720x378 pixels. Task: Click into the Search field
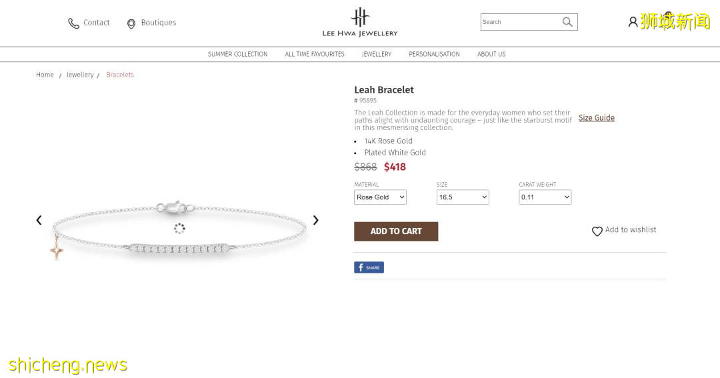tap(520, 22)
